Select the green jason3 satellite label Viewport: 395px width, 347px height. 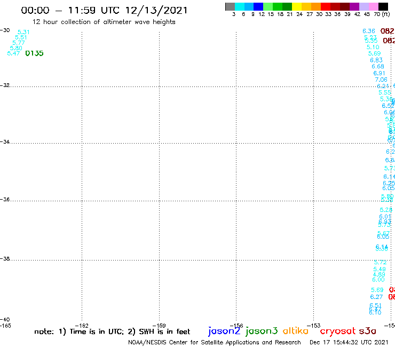pos(262,331)
